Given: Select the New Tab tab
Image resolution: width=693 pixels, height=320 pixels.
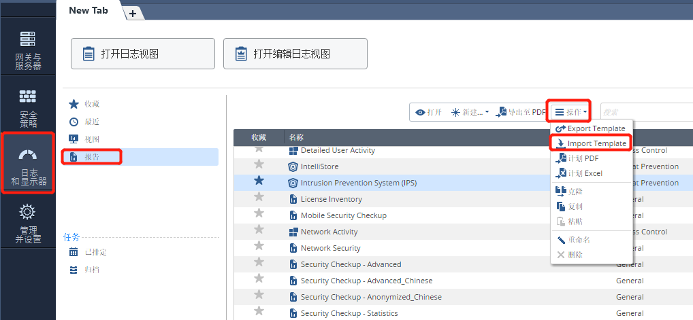Looking at the screenshot, I should click(88, 11).
